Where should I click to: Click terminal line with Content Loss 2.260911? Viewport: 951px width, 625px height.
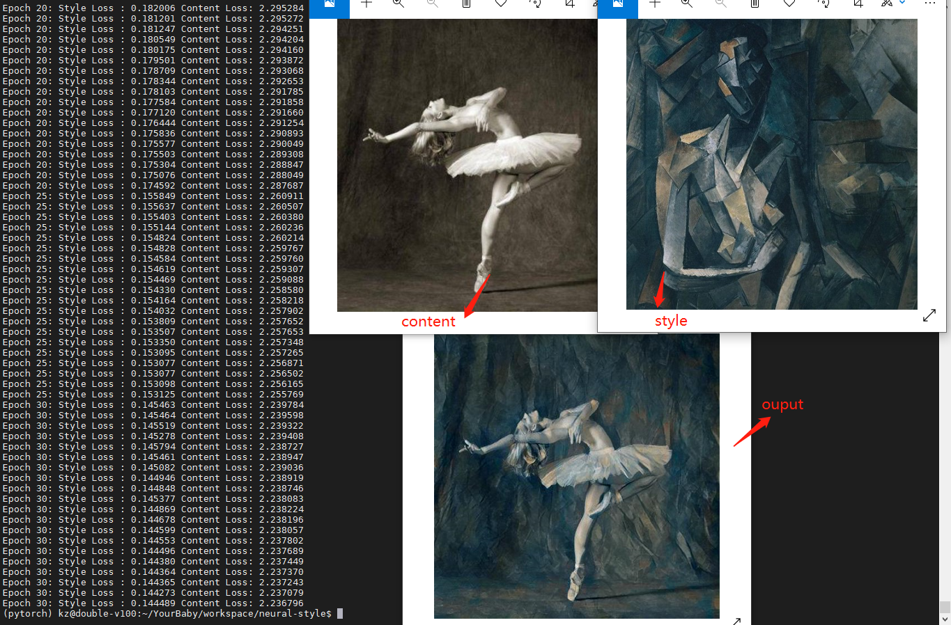(x=153, y=196)
